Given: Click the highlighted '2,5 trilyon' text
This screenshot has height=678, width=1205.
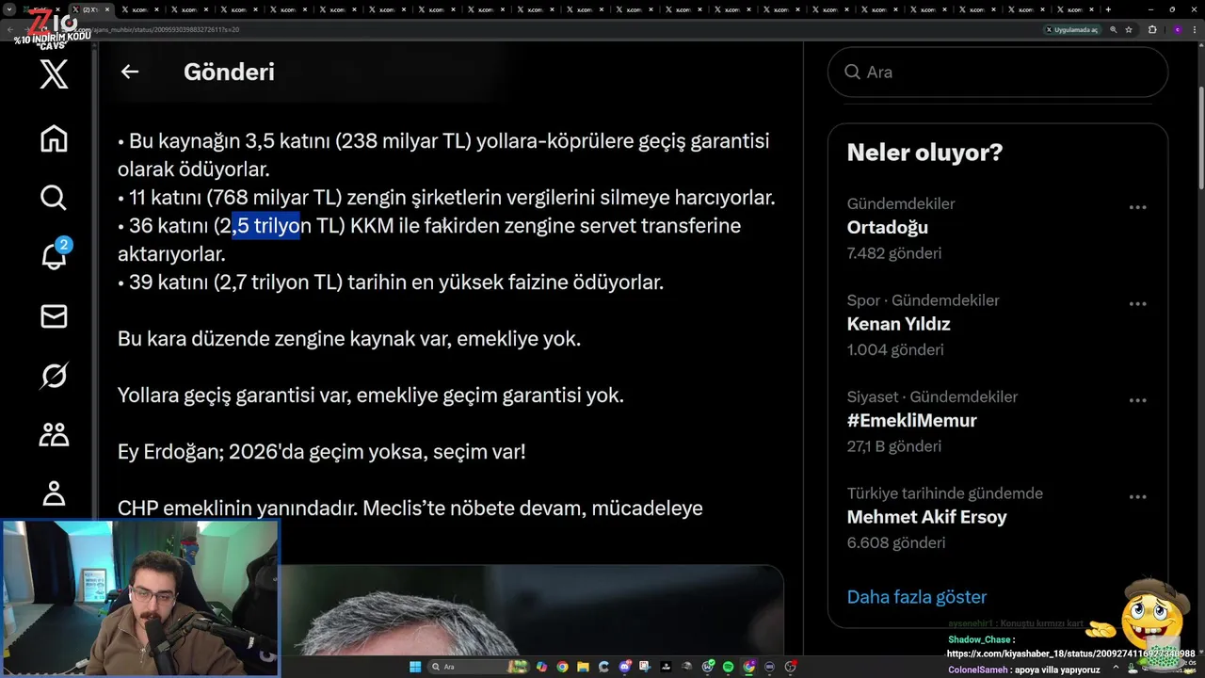Looking at the screenshot, I should click(x=264, y=226).
